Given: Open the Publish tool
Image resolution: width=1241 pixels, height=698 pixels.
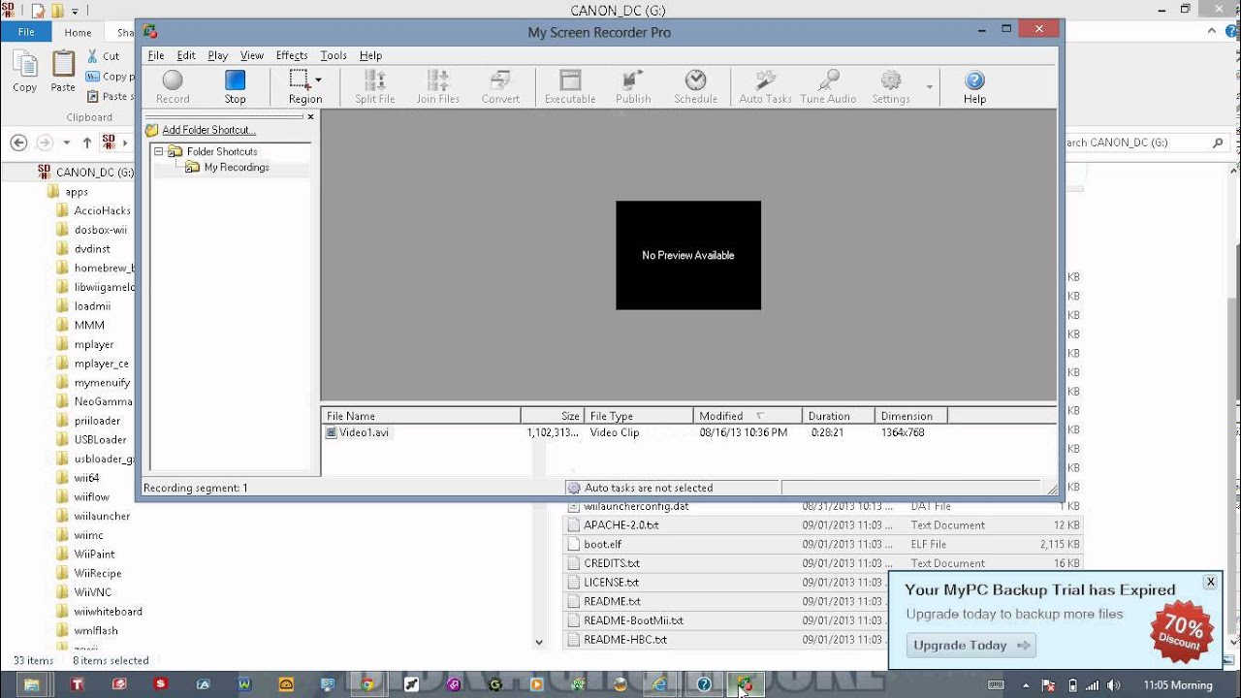Looking at the screenshot, I should tap(633, 86).
